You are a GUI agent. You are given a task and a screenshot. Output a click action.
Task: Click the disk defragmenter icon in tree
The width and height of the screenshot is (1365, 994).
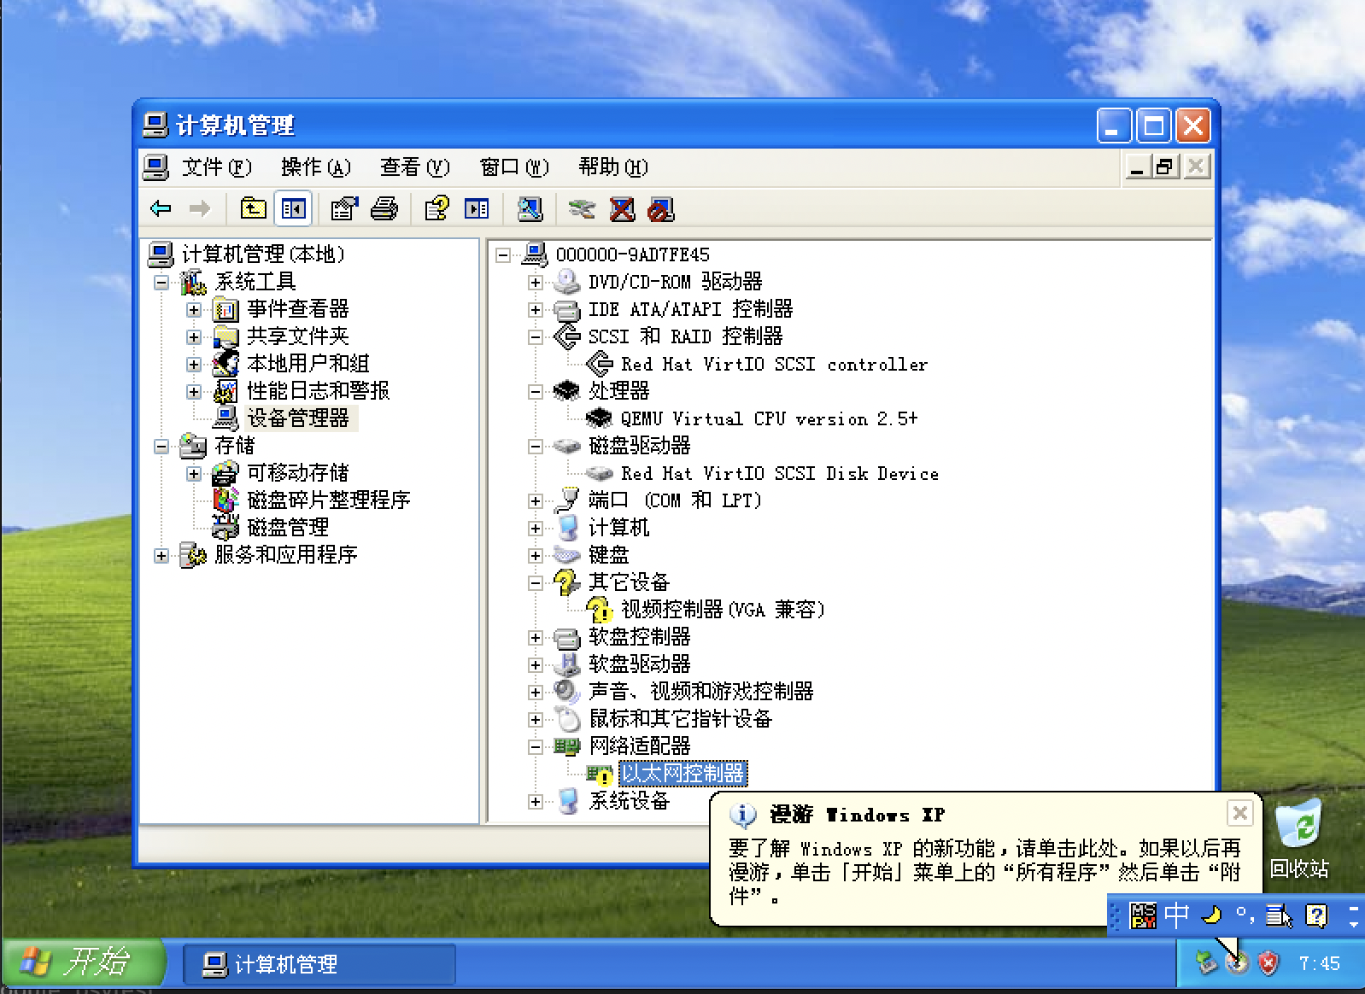(226, 500)
